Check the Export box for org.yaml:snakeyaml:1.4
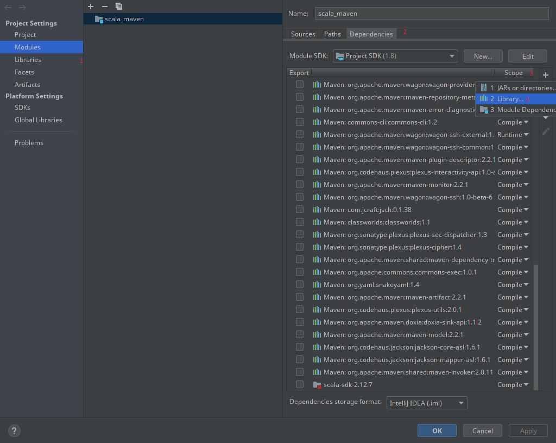 pyautogui.click(x=299, y=284)
